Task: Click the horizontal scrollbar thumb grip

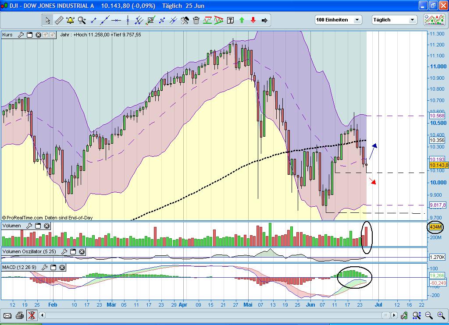Action: click(386, 315)
